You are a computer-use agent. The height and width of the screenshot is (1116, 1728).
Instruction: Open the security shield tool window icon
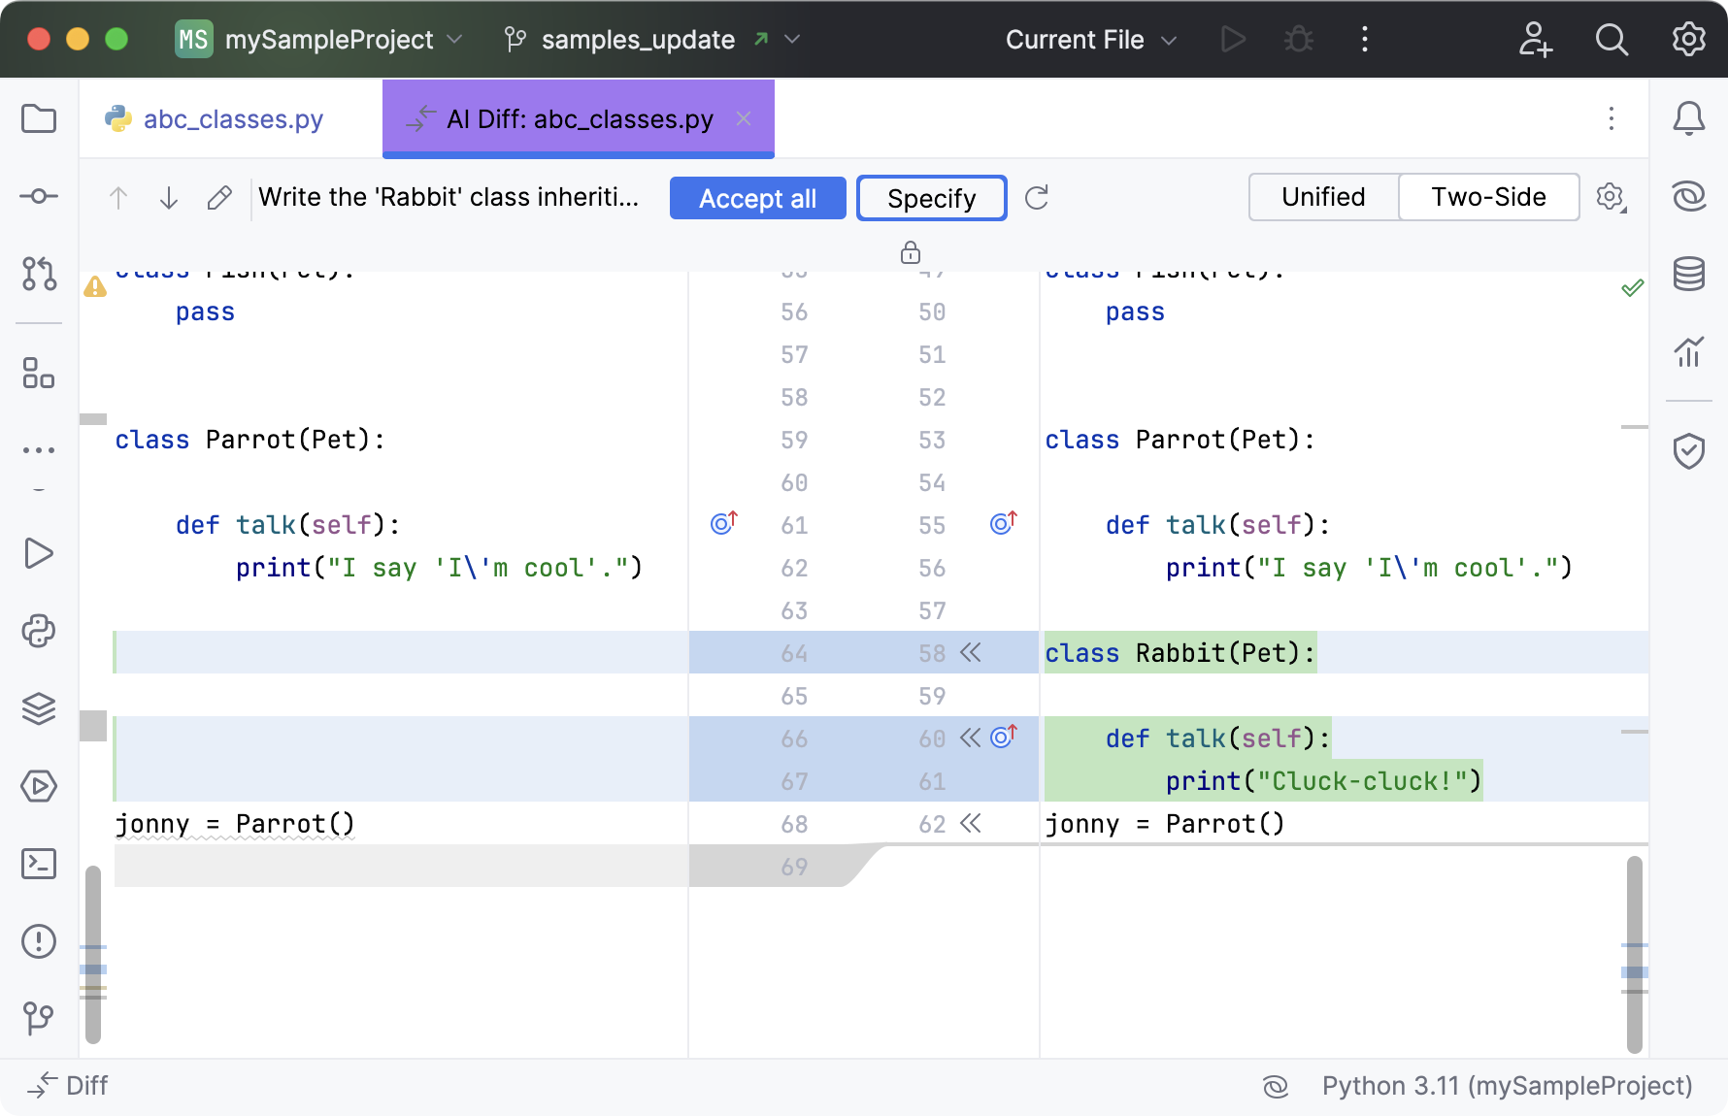pyautogui.click(x=1689, y=450)
